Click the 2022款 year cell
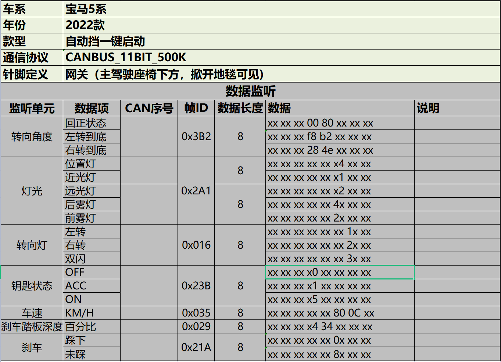The width and height of the screenshot is (501, 362). tap(85, 25)
